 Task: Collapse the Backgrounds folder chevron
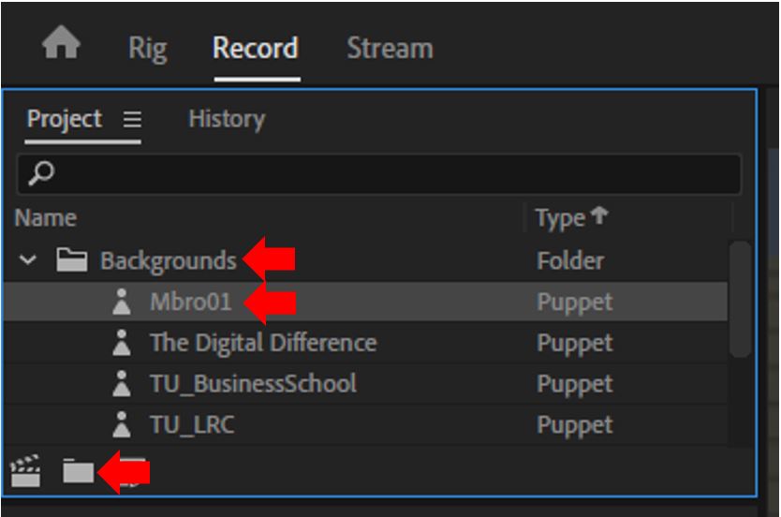(28, 260)
